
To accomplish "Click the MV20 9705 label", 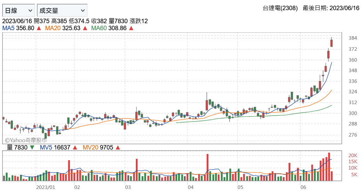I will coord(98,148).
